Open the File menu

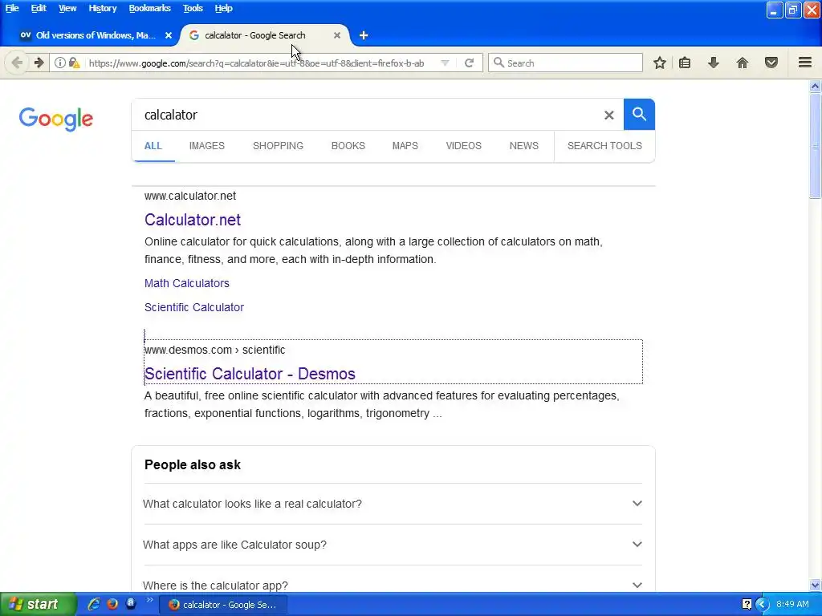[12, 8]
